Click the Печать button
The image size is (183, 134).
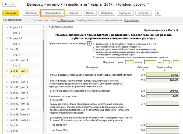(90, 13)
